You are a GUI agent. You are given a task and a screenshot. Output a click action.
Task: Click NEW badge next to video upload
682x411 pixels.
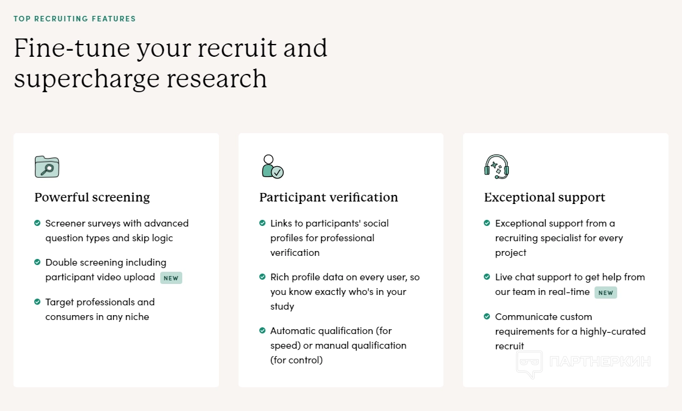pos(171,278)
